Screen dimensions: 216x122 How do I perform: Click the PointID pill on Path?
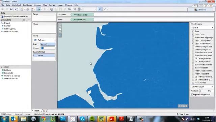pos(48,44)
